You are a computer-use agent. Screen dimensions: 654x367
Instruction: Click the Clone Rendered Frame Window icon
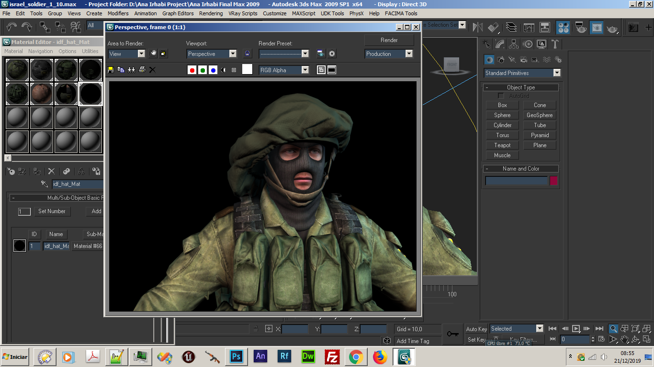(131, 70)
